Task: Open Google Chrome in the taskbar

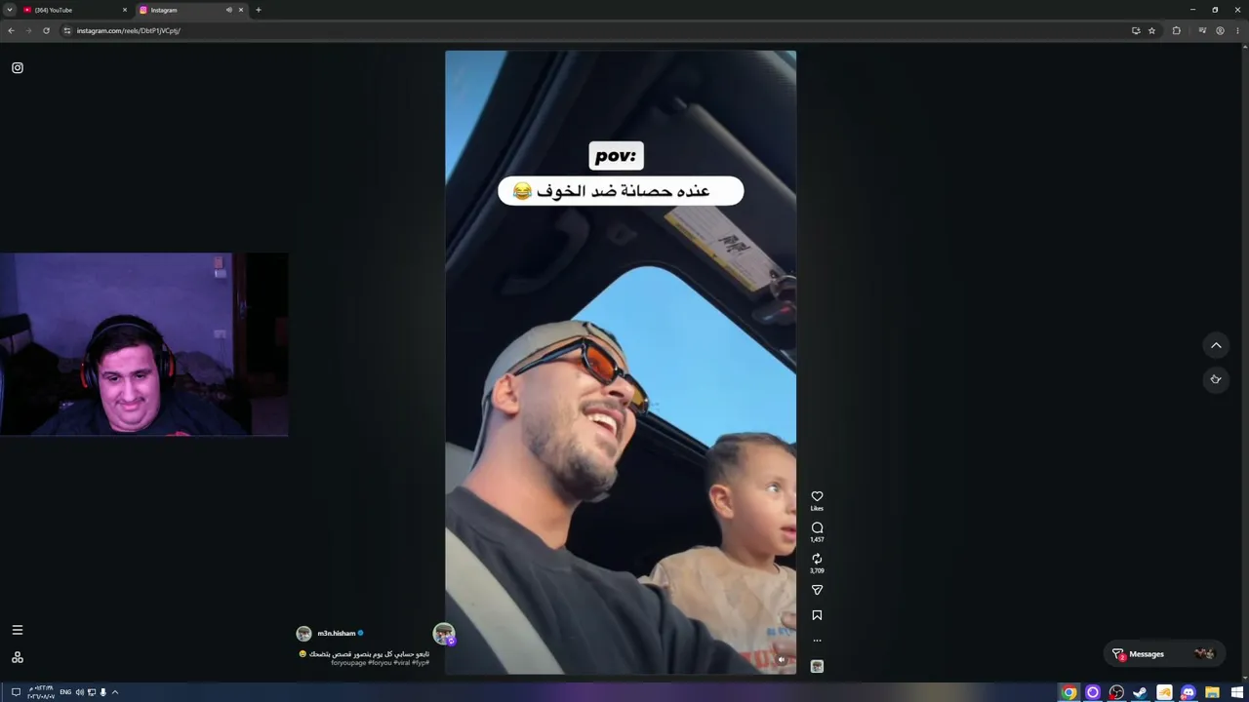Action: [1069, 692]
